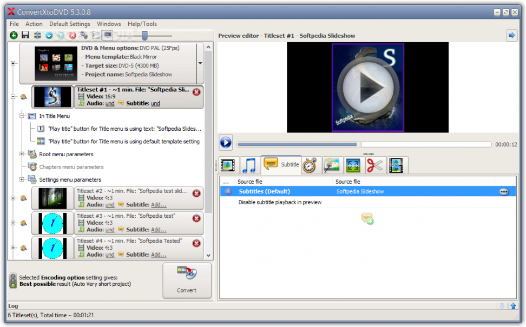Collapse the In Title Menu branch
The height and width of the screenshot is (327, 526).
[x=22, y=116]
